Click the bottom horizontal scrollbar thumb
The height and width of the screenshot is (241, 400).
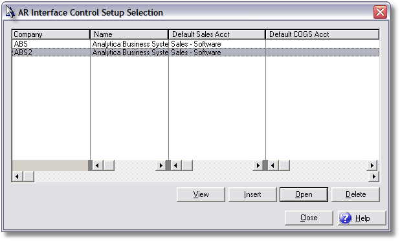click(x=28, y=176)
